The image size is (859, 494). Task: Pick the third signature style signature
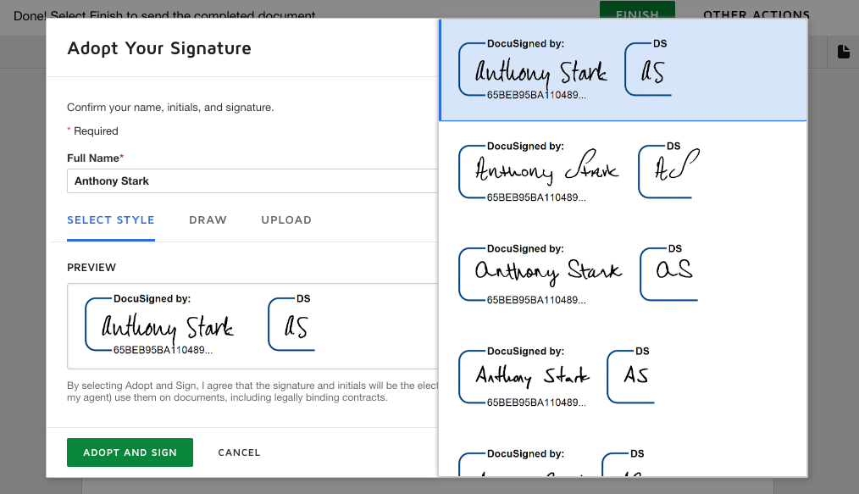pos(547,272)
